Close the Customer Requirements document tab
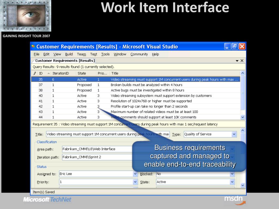This screenshot has width=279, height=209. click(x=242, y=61)
